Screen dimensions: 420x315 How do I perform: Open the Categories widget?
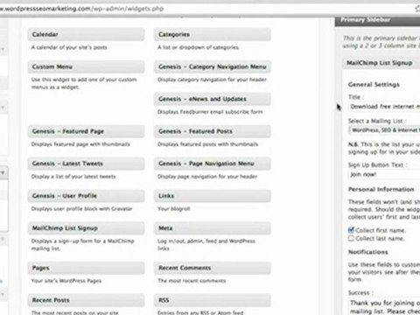coord(213,34)
